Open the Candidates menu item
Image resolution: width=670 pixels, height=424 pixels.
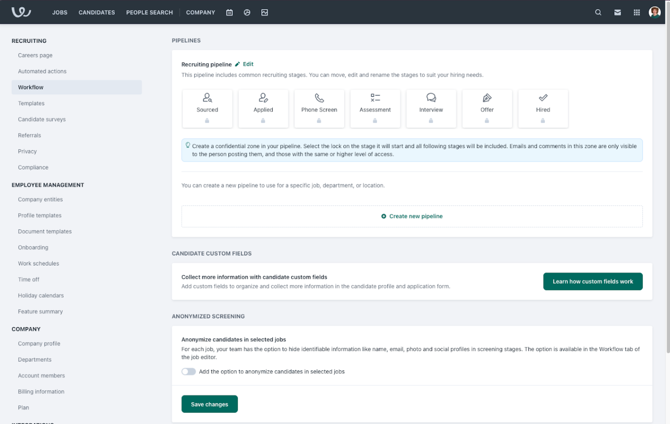pyautogui.click(x=96, y=13)
